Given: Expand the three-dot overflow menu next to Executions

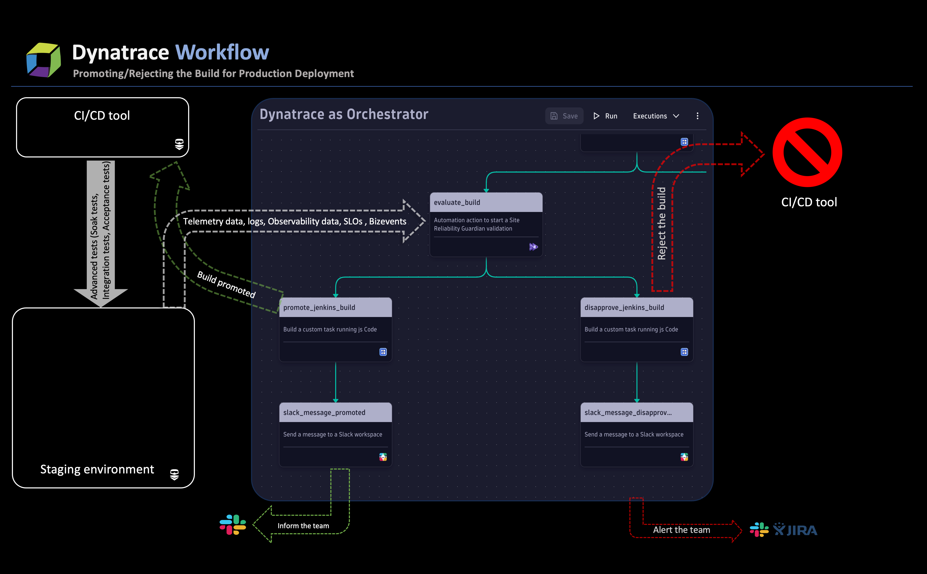Looking at the screenshot, I should [697, 116].
